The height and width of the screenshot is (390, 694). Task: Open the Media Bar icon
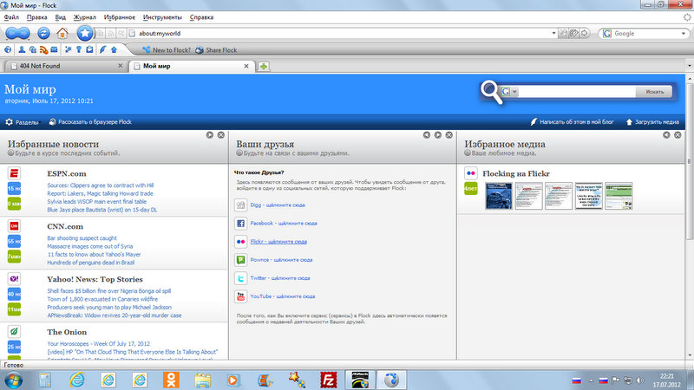32,50
